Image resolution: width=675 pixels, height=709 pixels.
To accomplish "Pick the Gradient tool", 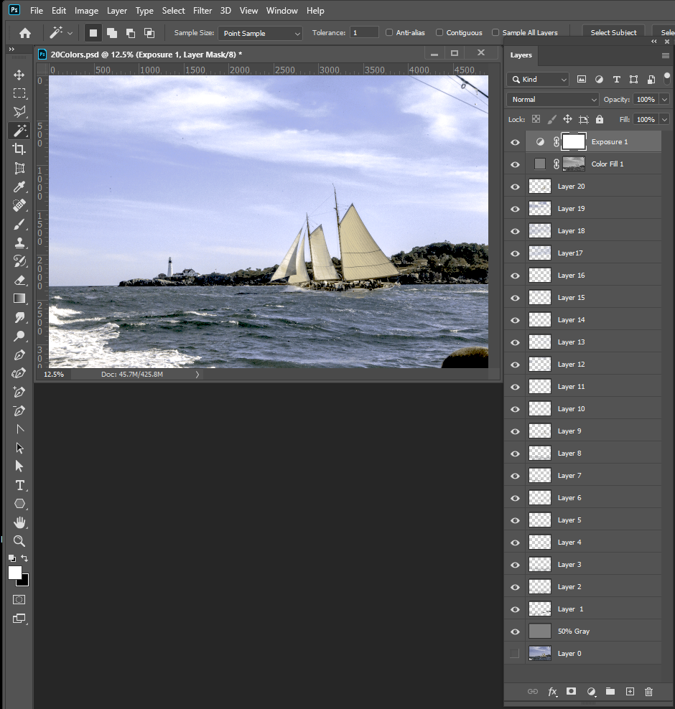I will pos(19,299).
